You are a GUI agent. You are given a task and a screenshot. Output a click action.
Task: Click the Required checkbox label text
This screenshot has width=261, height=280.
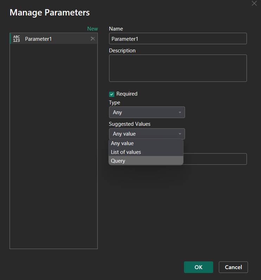[x=127, y=94]
